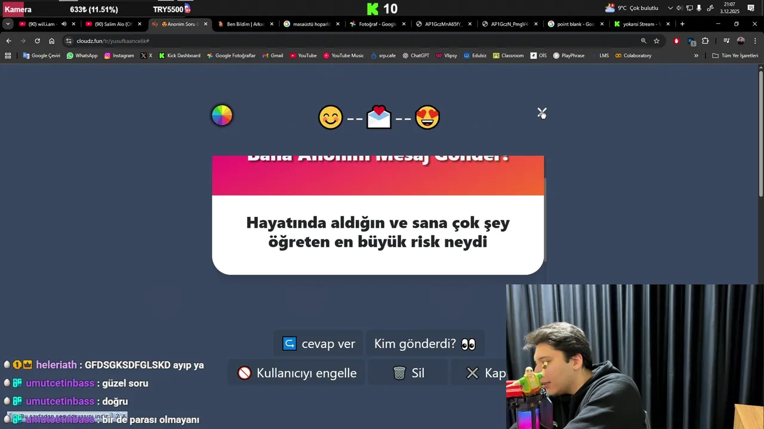
Task: Click the question text 'Hayatında aldığın ve sana çok şey'
Action: point(378,223)
